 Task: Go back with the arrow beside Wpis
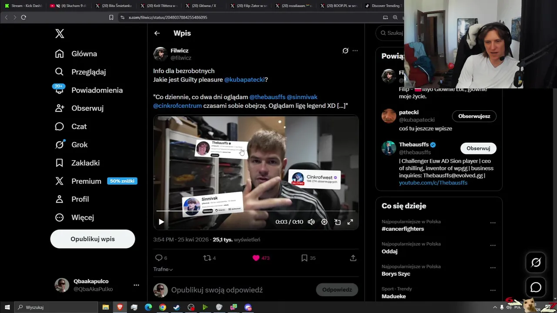point(157,33)
